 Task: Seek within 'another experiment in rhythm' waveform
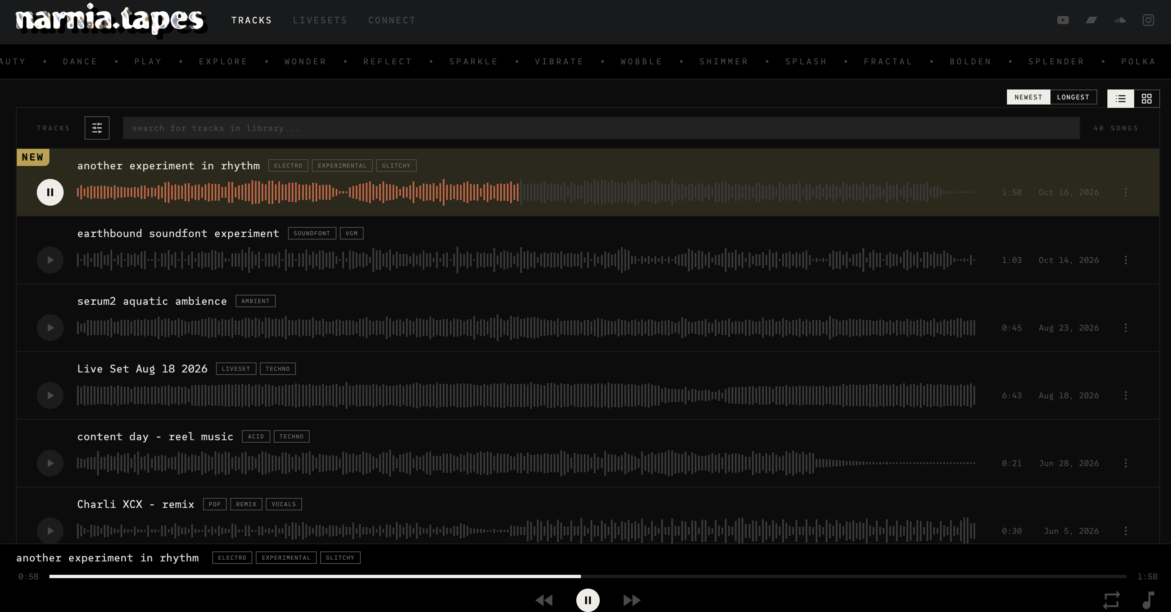(x=526, y=192)
